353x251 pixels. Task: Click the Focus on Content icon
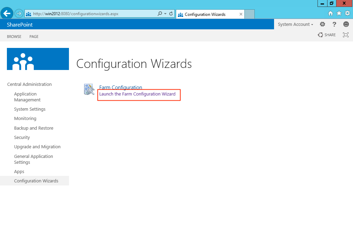[345, 35]
